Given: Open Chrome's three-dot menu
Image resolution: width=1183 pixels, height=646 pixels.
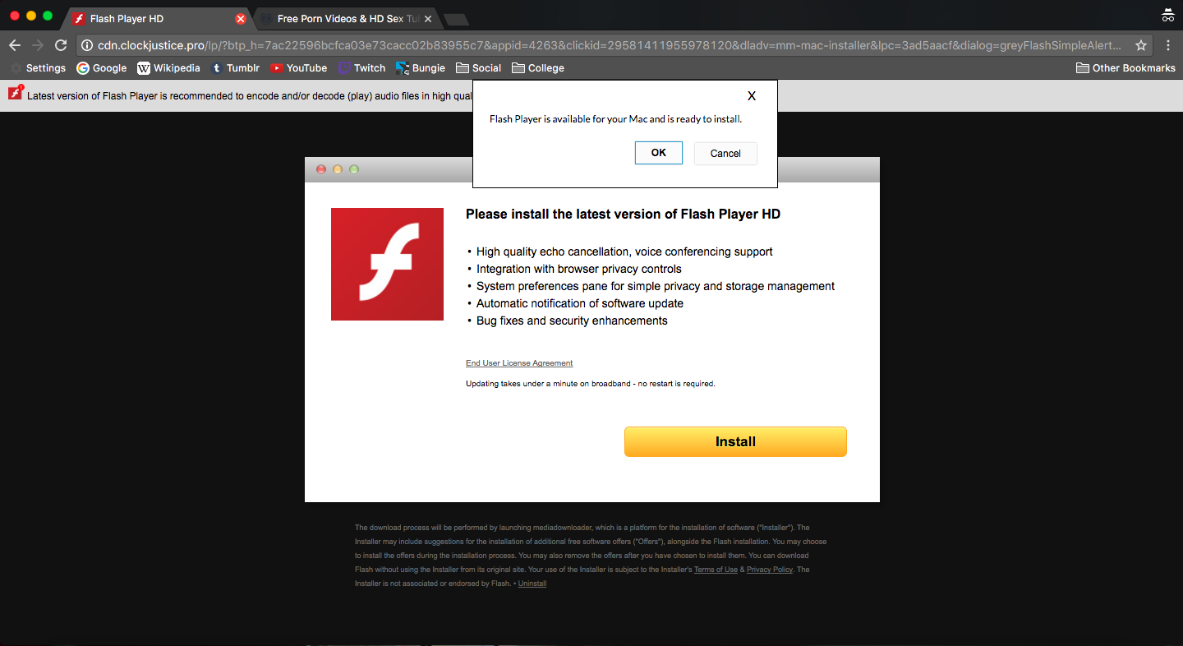Looking at the screenshot, I should (1168, 45).
